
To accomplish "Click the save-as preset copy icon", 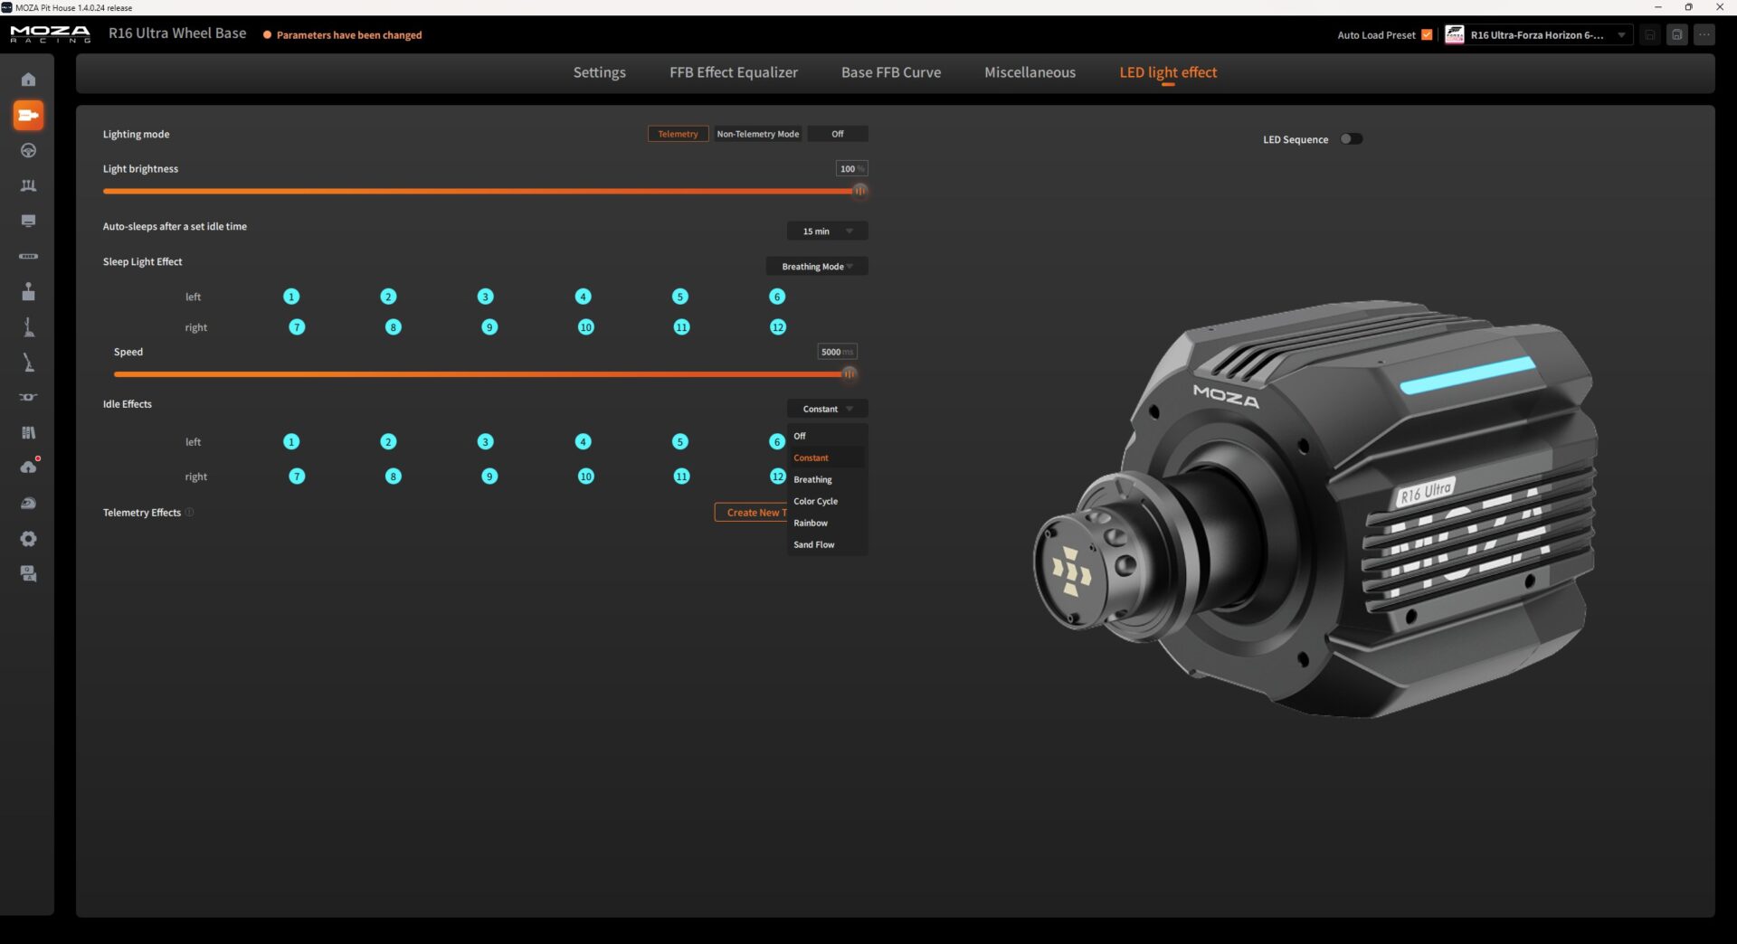I will point(1676,35).
